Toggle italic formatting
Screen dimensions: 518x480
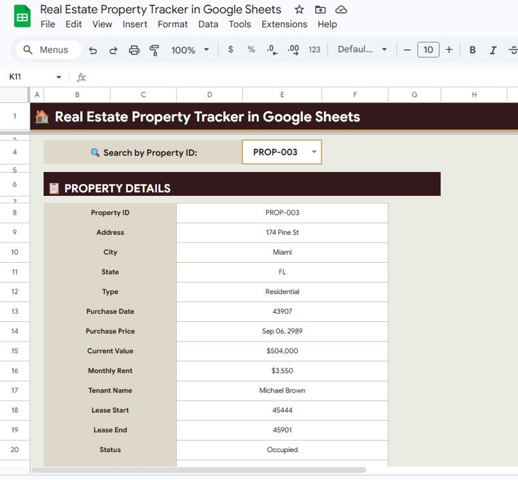(x=493, y=50)
